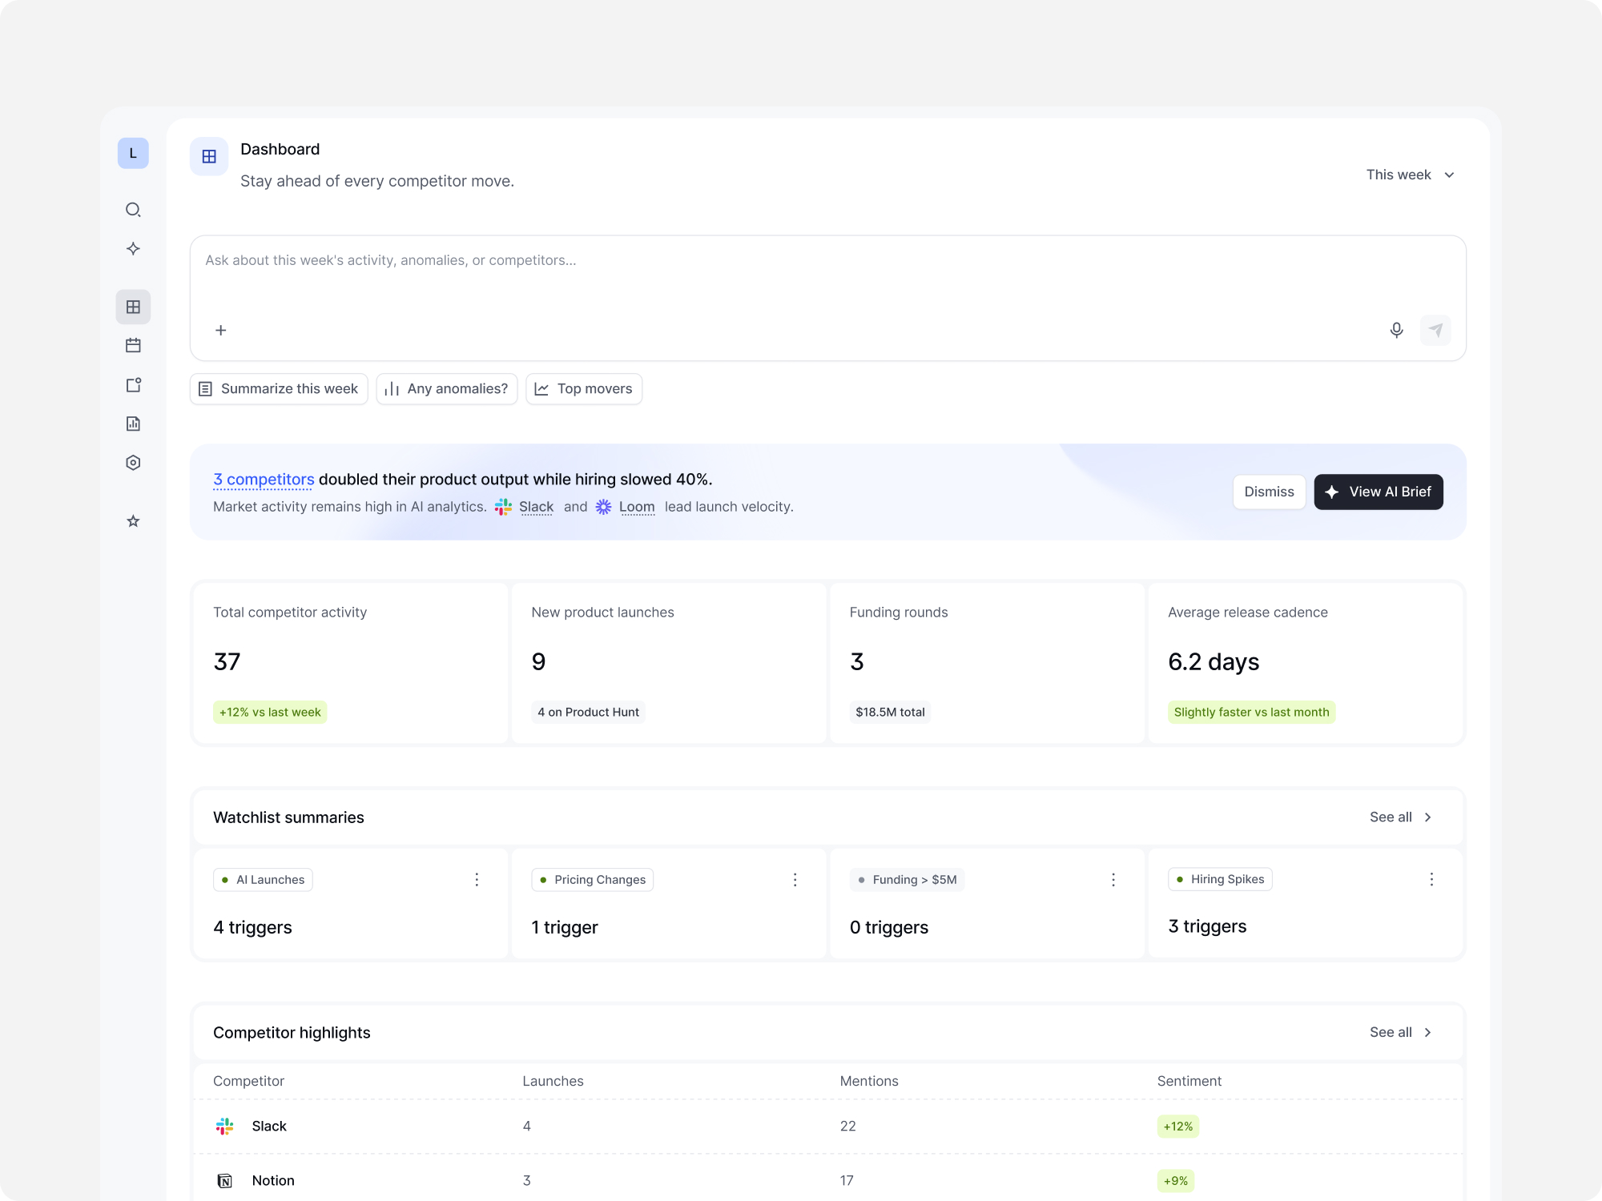Dismiss the insight banner
This screenshot has height=1201, width=1602.
click(1269, 492)
